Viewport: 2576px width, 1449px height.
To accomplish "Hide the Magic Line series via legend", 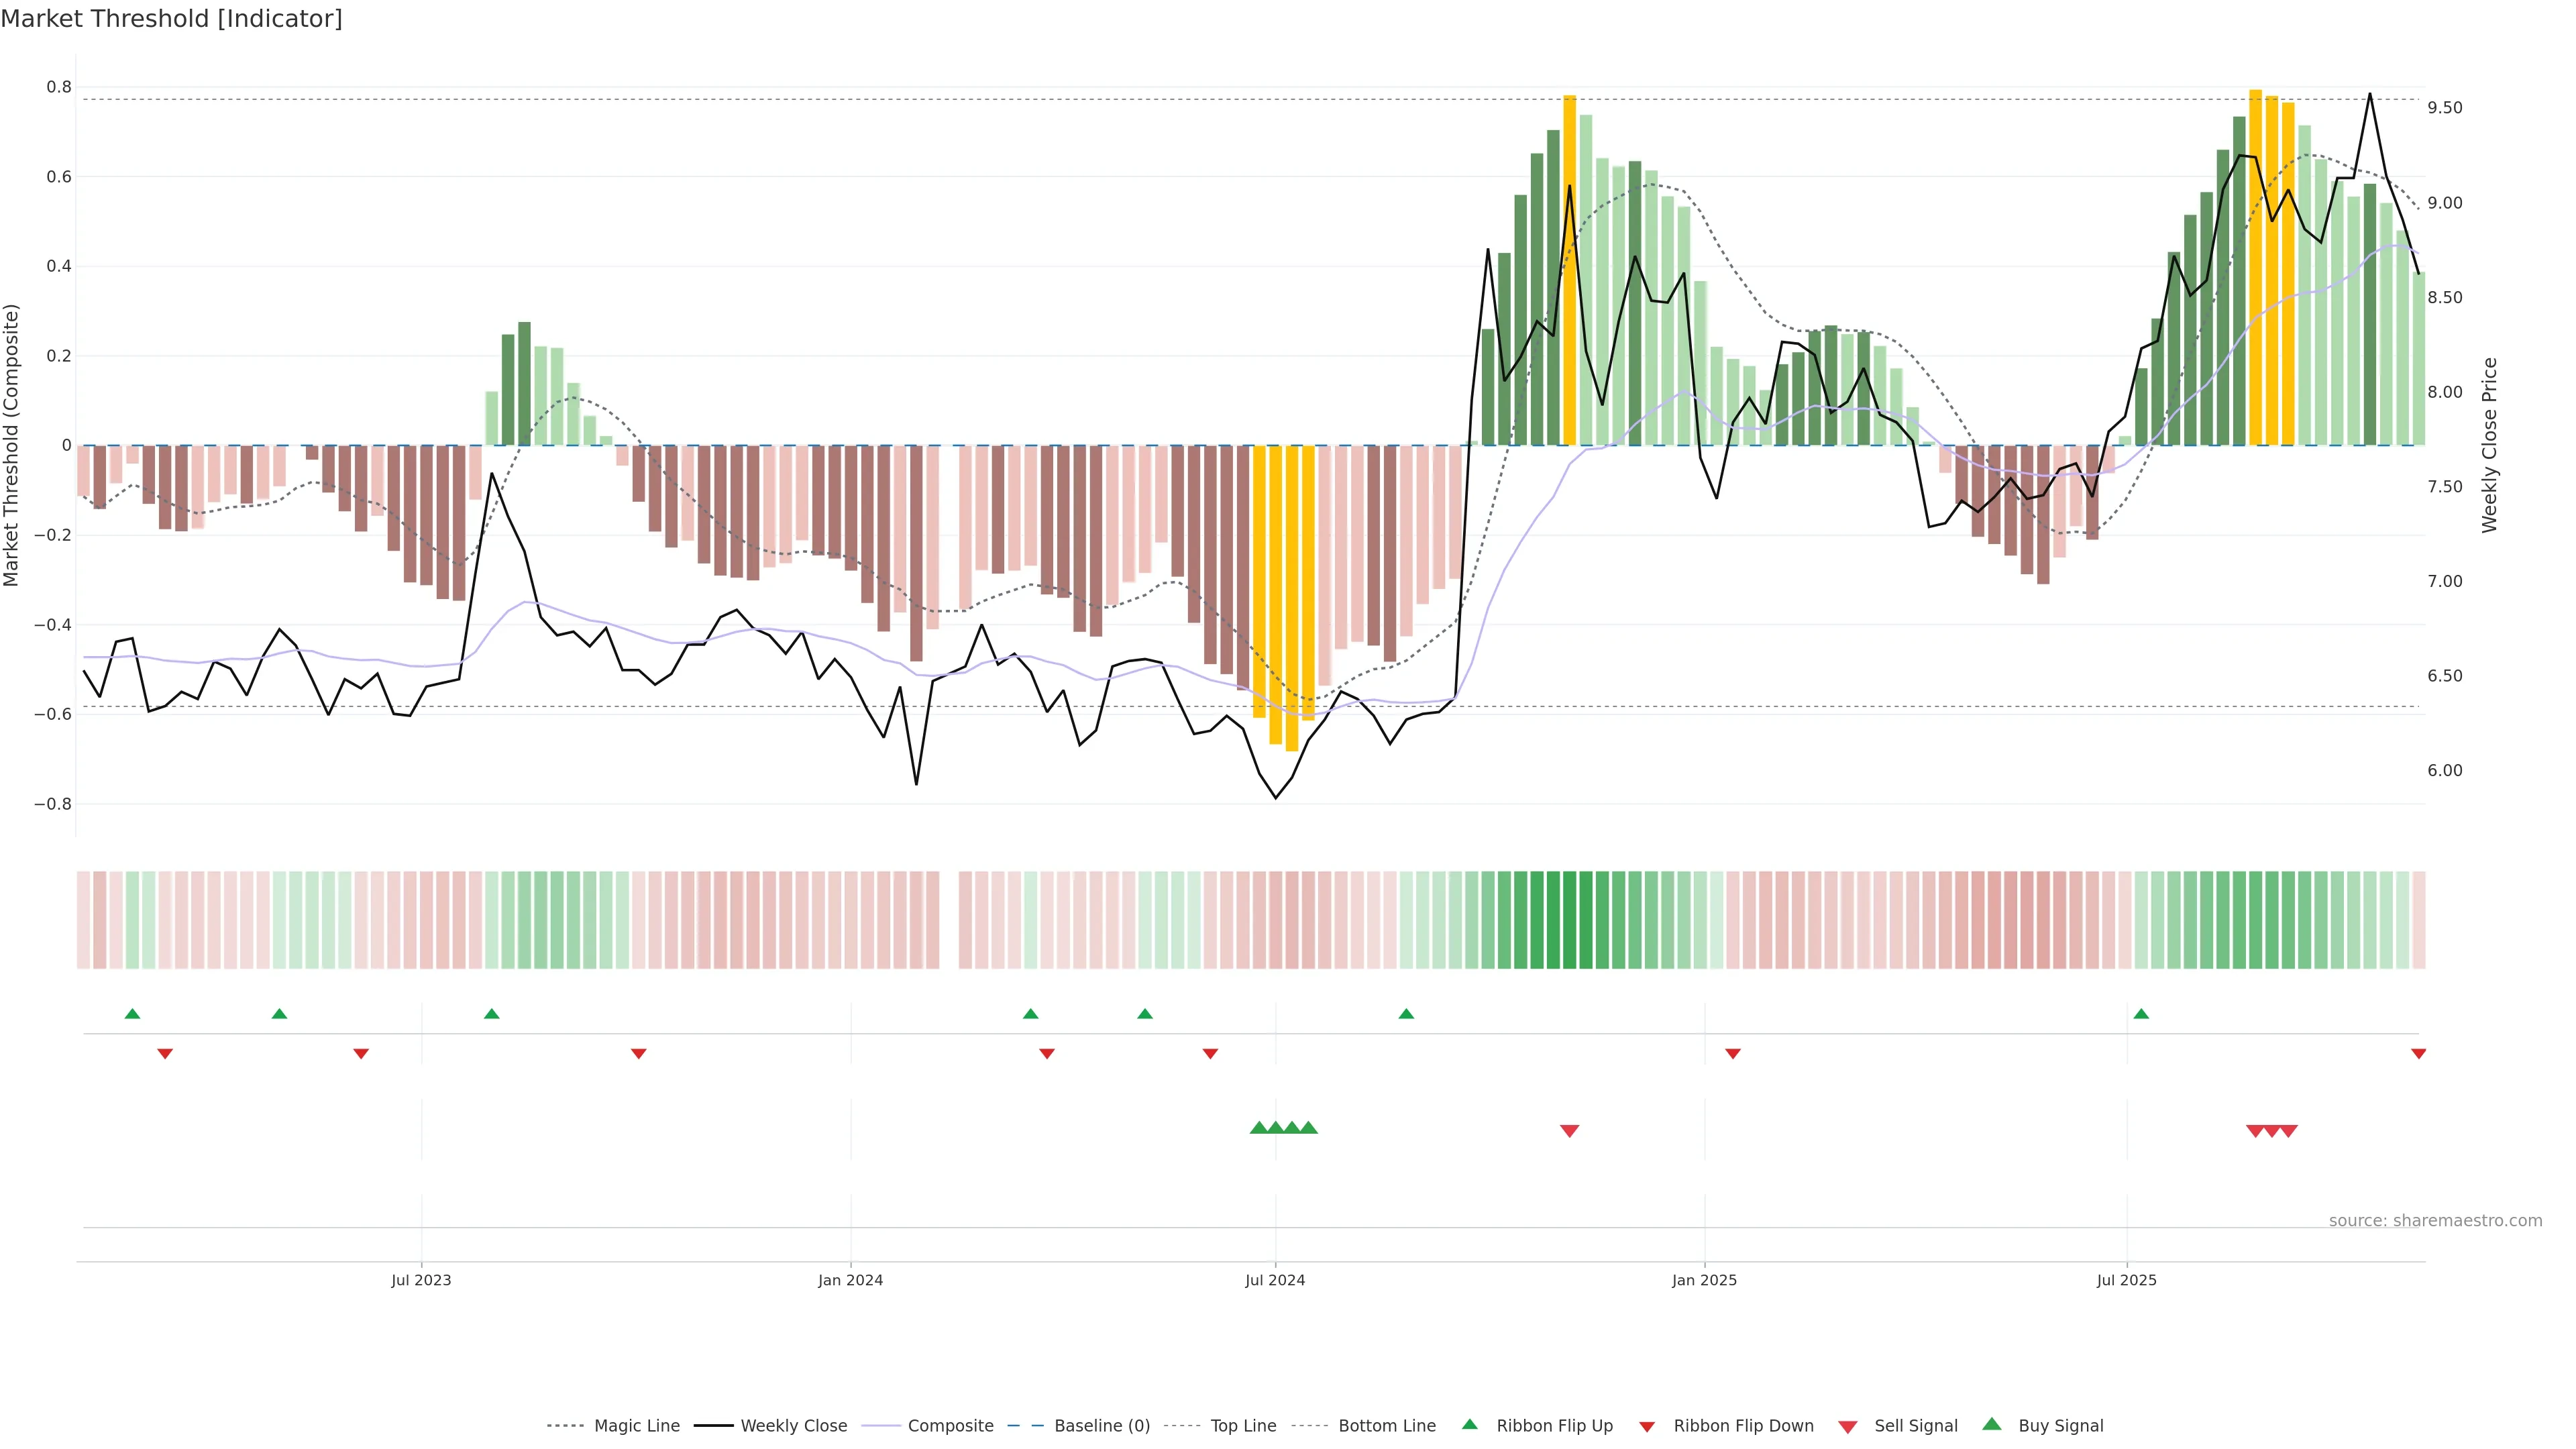I will [x=636, y=1426].
